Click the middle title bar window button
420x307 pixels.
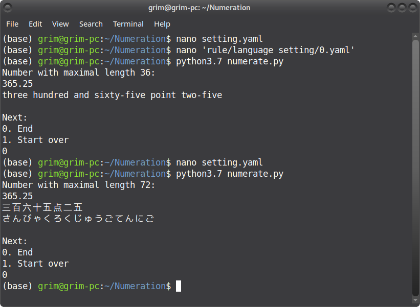point(402,8)
